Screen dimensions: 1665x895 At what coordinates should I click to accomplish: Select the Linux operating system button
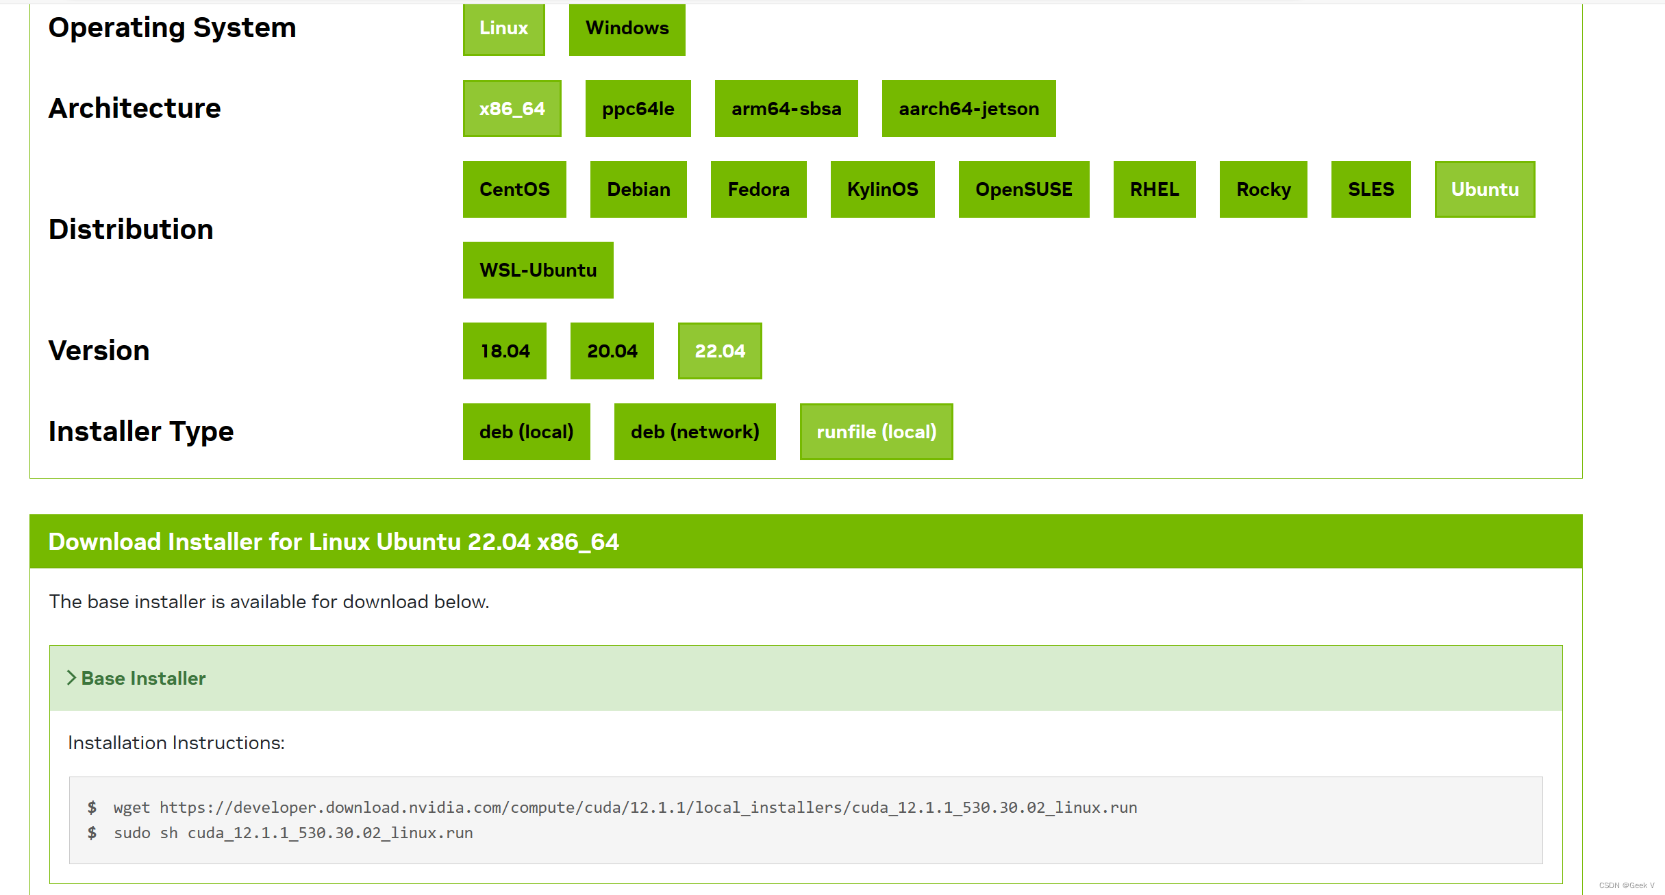point(503,28)
